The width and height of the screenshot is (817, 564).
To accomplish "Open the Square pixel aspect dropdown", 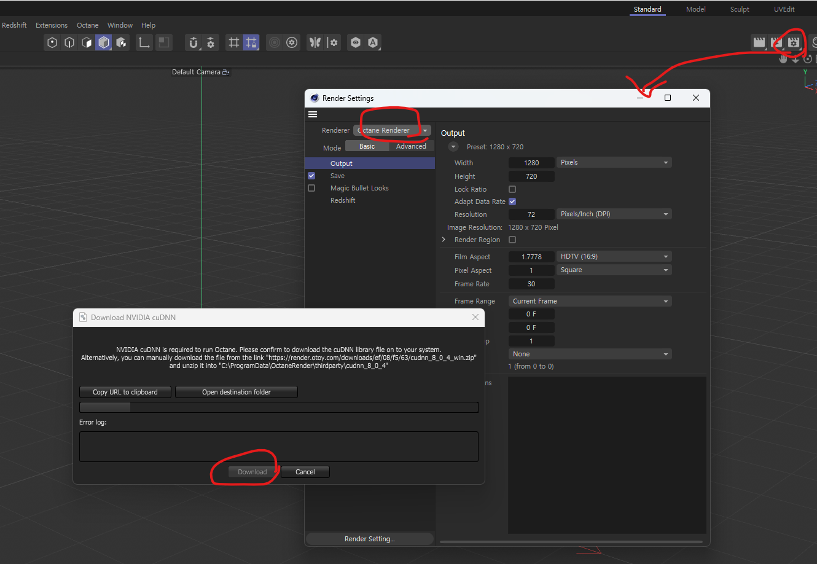I will tap(614, 270).
